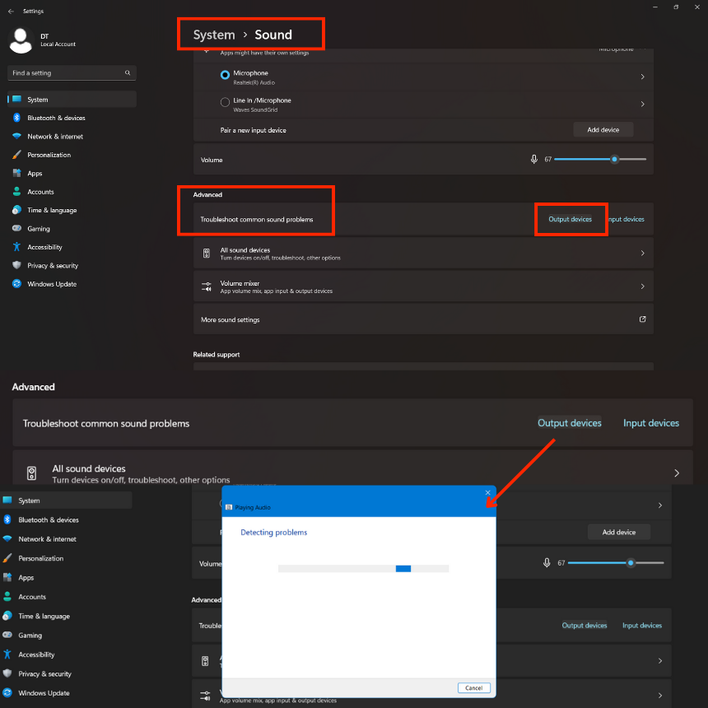Click the speaker icon of All sound devices in the top screenshot
The image size is (708, 708).
click(x=207, y=254)
